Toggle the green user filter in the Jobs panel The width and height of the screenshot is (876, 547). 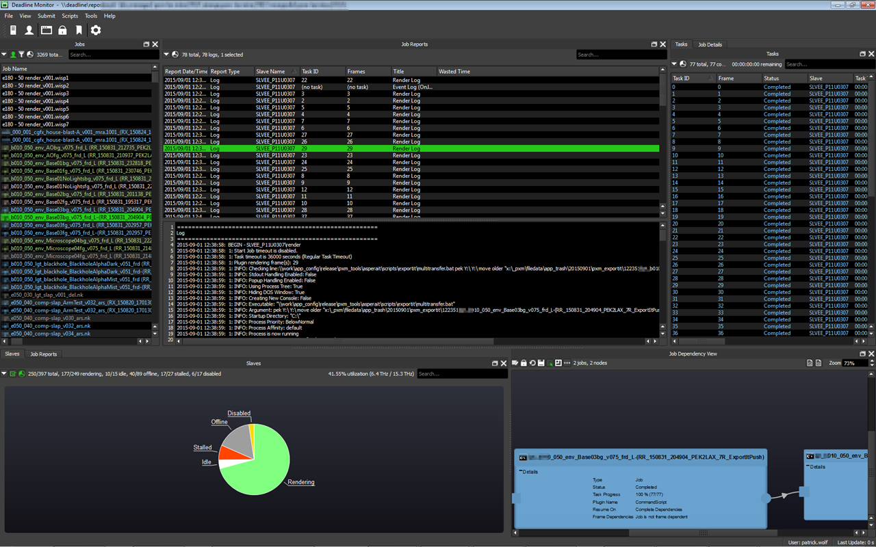[14, 55]
